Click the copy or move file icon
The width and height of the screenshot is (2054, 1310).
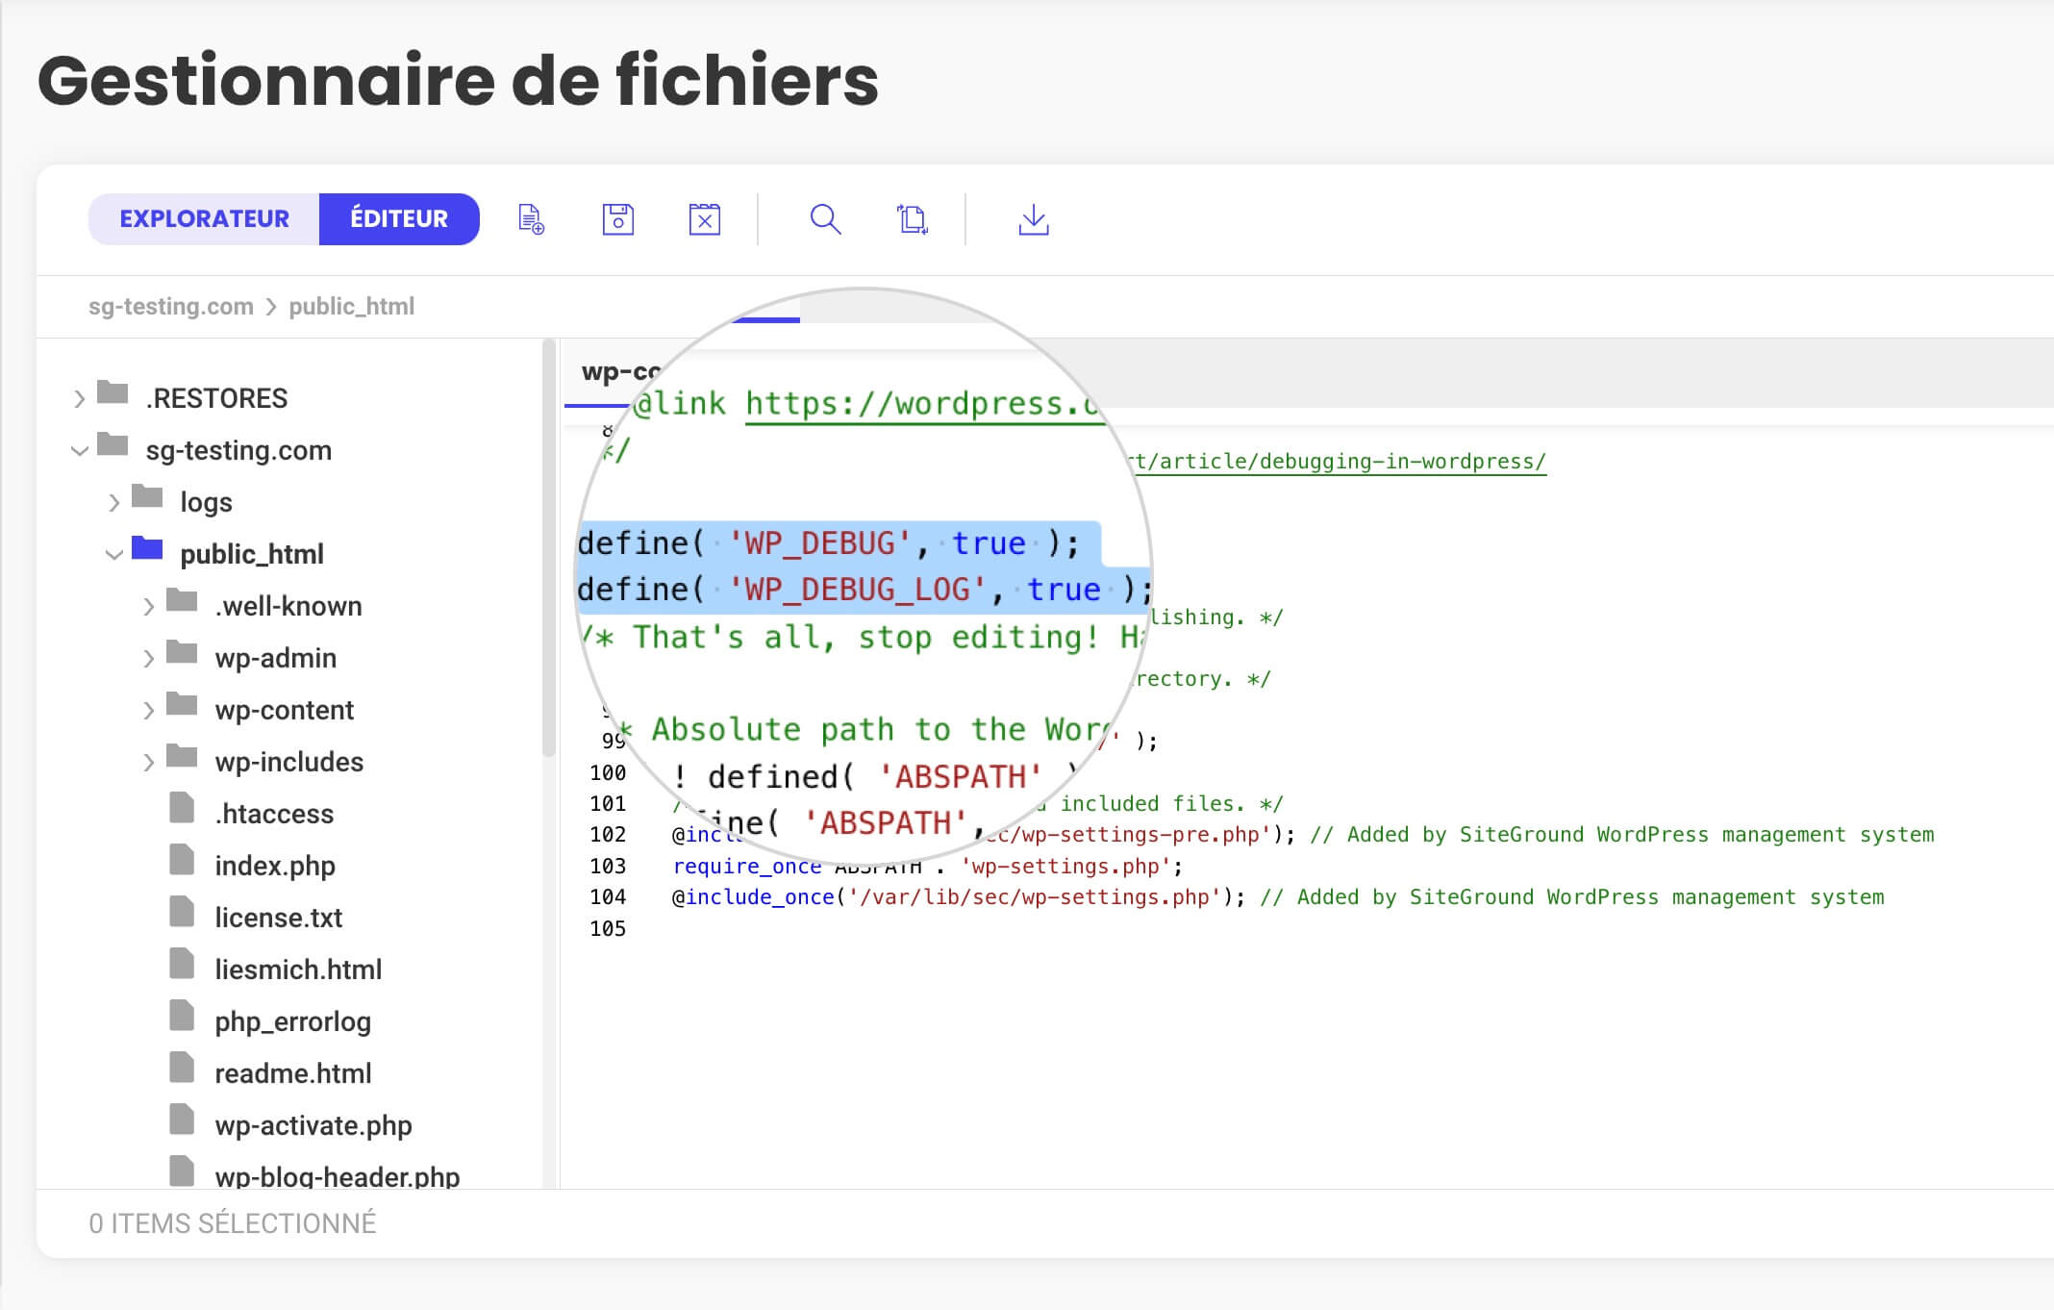912,219
